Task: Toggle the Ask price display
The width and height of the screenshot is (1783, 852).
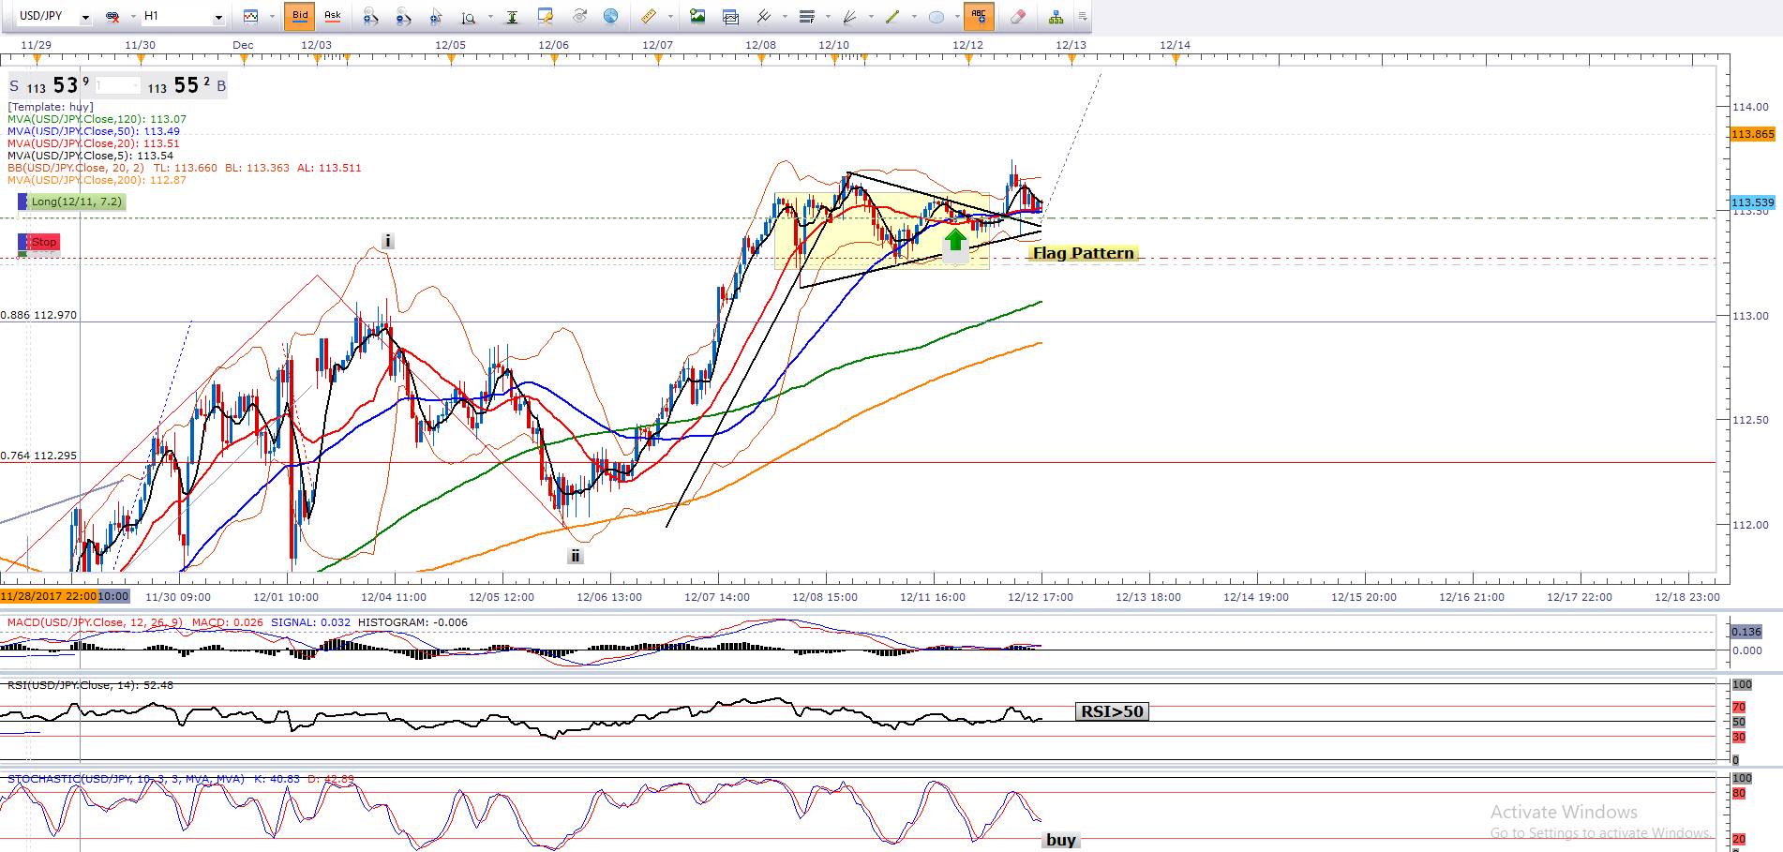Action: [x=332, y=16]
